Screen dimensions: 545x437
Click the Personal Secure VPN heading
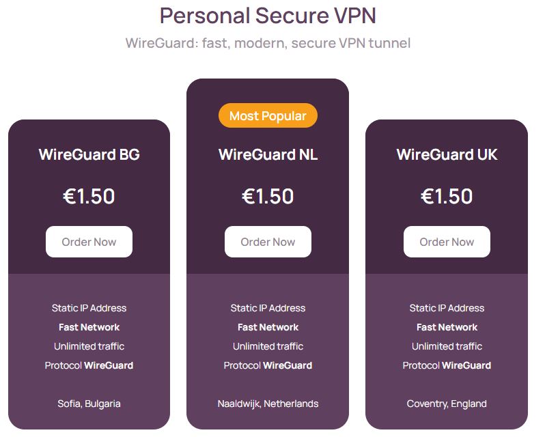tap(268, 16)
